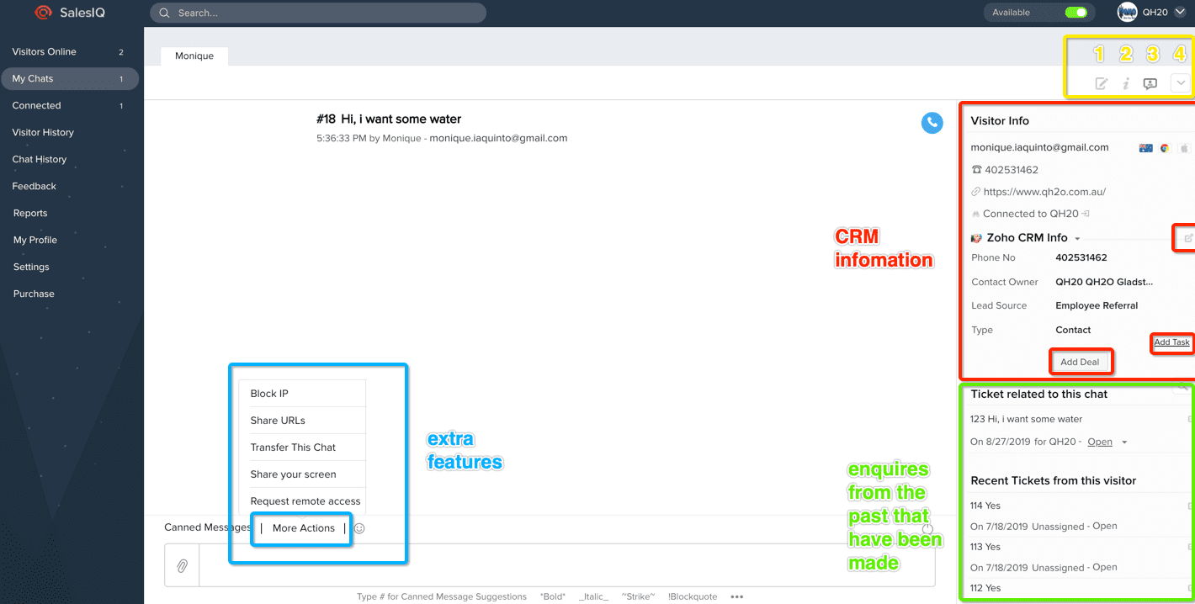Open the emoji smiley picker
Image resolution: width=1195 pixels, height=604 pixels.
pyautogui.click(x=359, y=528)
